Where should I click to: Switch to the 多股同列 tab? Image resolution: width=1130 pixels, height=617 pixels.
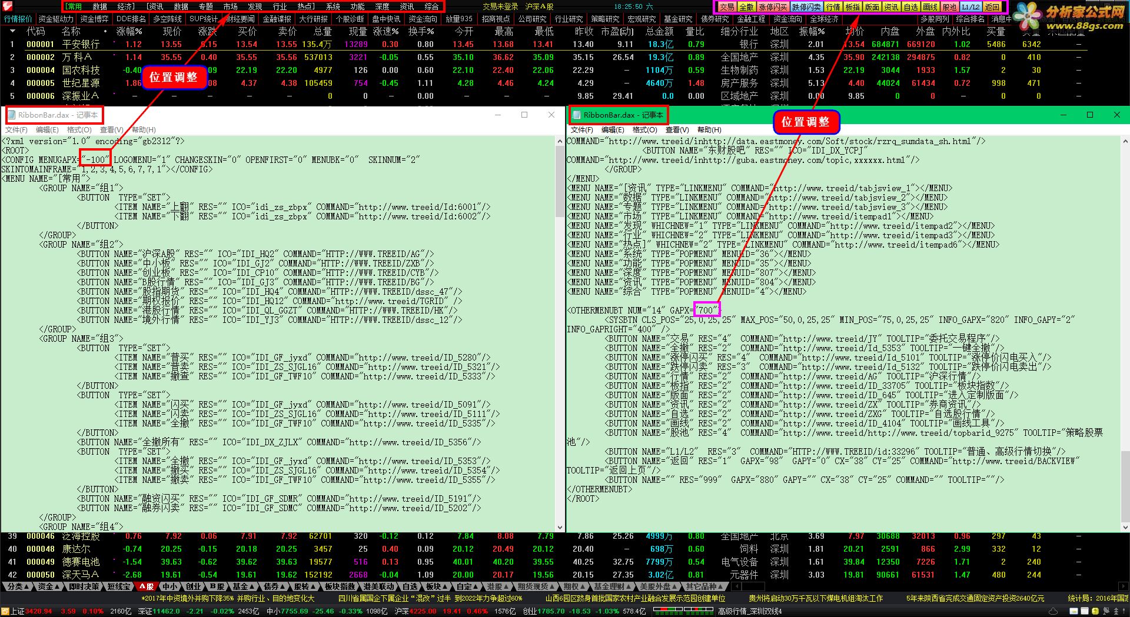[935, 19]
